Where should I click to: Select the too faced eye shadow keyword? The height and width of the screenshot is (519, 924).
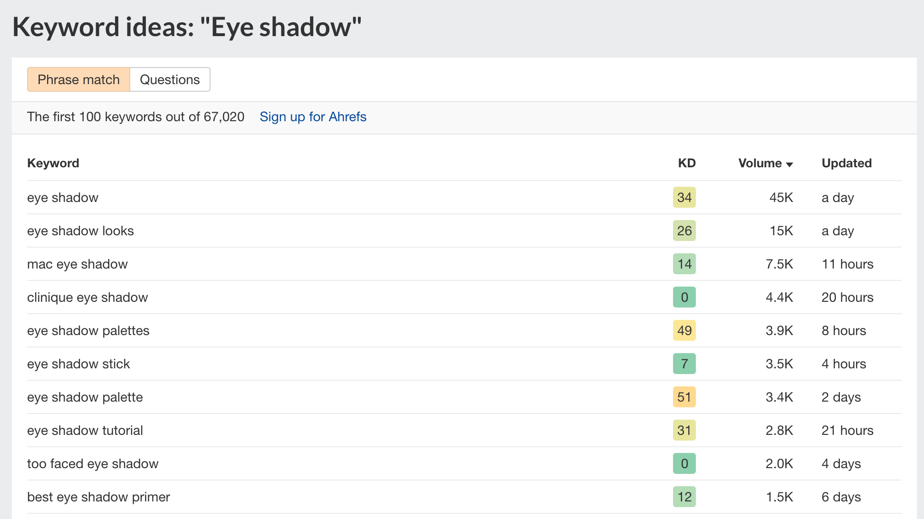click(93, 463)
